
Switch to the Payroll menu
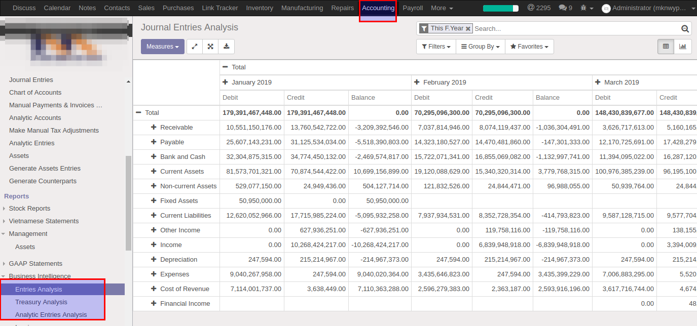[413, 8]
